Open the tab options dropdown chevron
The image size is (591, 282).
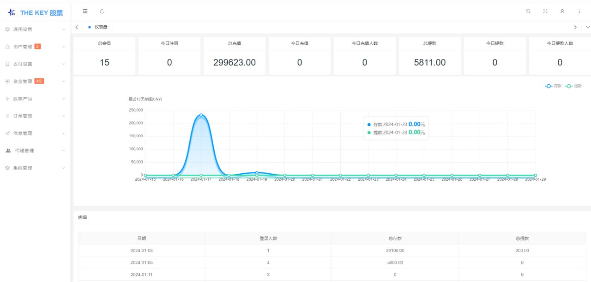587,27
